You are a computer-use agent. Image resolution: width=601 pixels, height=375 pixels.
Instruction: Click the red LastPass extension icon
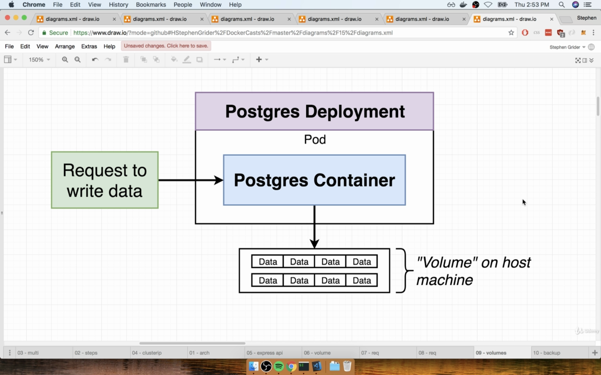[548, 33]
